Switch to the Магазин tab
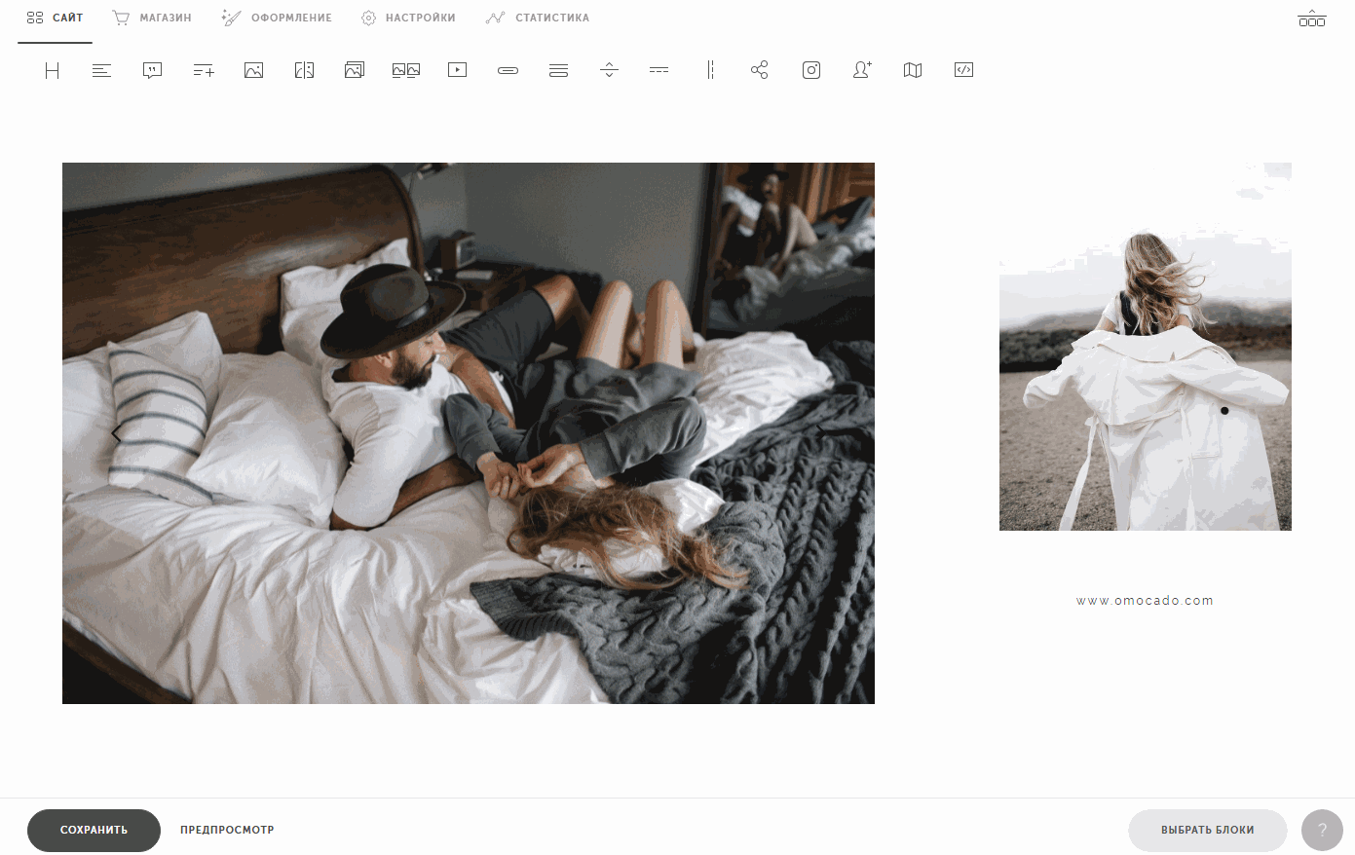The width and height of the screenshot is (1355, 855). 151,18
